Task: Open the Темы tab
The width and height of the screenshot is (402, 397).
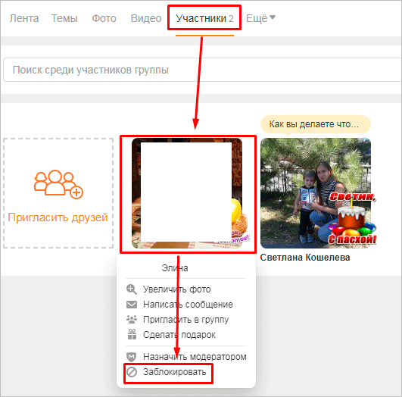Action: [x=64, y=18]
